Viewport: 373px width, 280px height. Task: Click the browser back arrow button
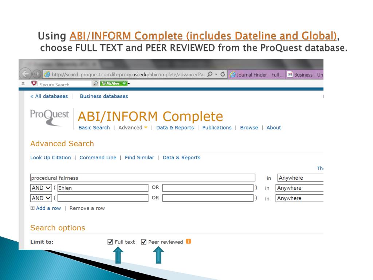pos(25,74)
